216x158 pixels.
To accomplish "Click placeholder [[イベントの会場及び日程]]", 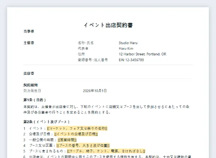I will (x=76, y=134).
